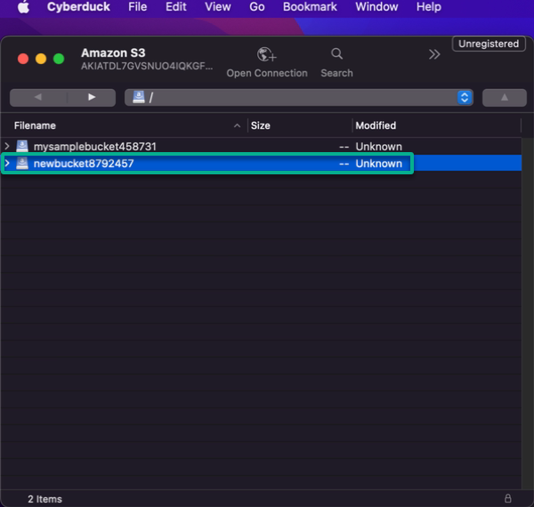Sort by the Modified column header
Viewport: 534px width, 507px height.
click(x=376, y=125)
